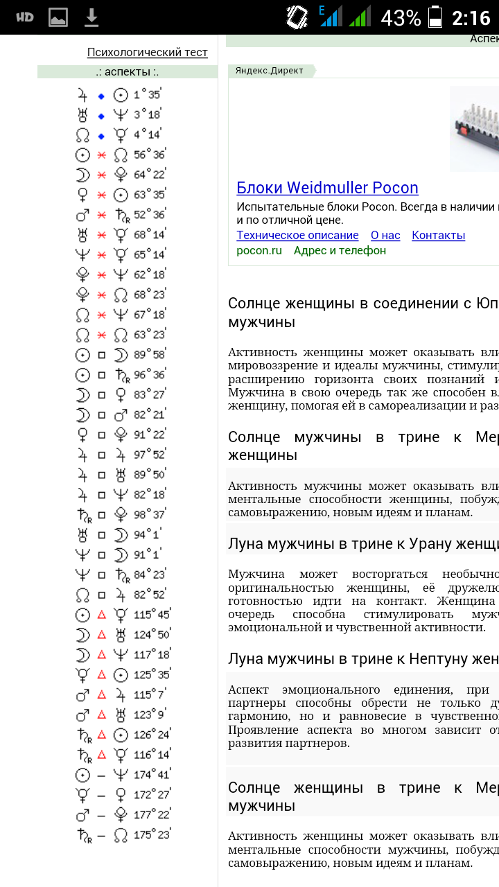Click red trine triangle in row 115°45'
This screenshot has height=887, width=499.
pyautogui.click(x=101, y=615)
